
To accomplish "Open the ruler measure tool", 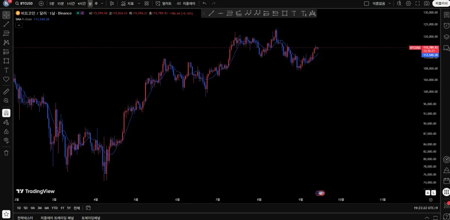I will tap(6, 91).
